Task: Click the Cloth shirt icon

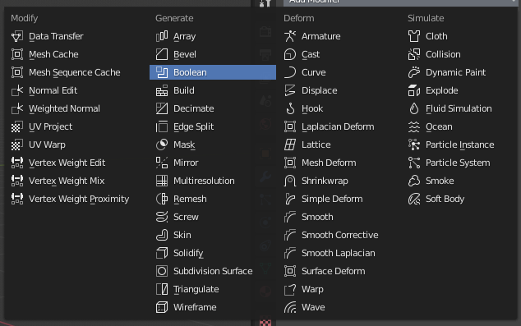Action: 414,36
